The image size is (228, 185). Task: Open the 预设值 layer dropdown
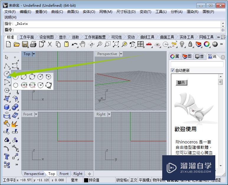tap(94, 180)
